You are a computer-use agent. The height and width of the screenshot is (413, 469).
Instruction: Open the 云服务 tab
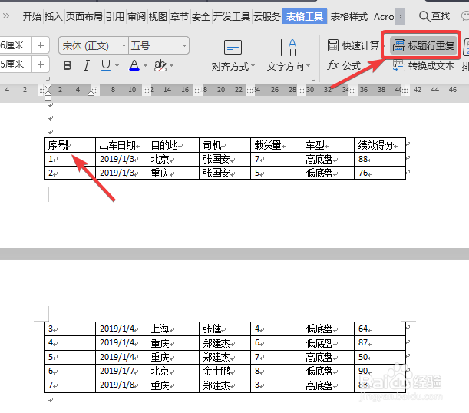[x=267, y=16]
